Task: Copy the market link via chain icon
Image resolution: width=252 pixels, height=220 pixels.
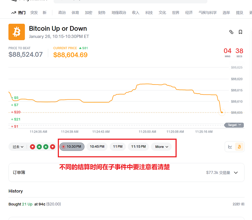Action: coord(231,32)
